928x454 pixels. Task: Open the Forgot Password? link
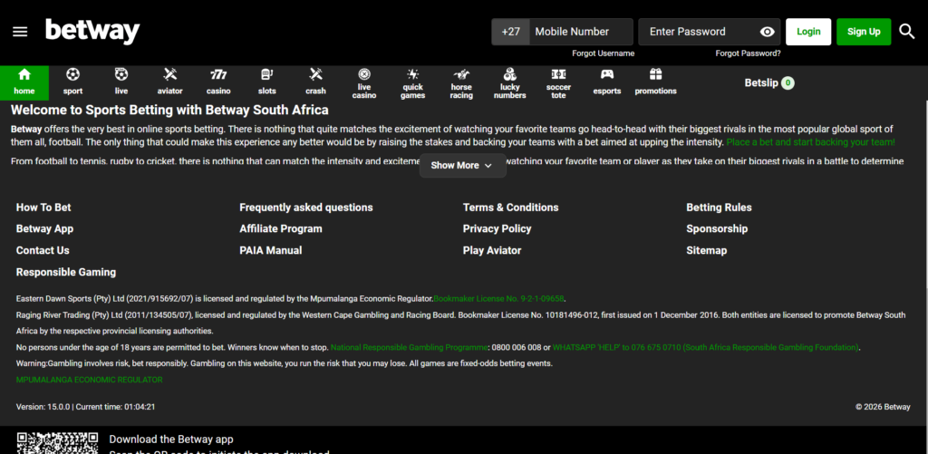point(748,53)
